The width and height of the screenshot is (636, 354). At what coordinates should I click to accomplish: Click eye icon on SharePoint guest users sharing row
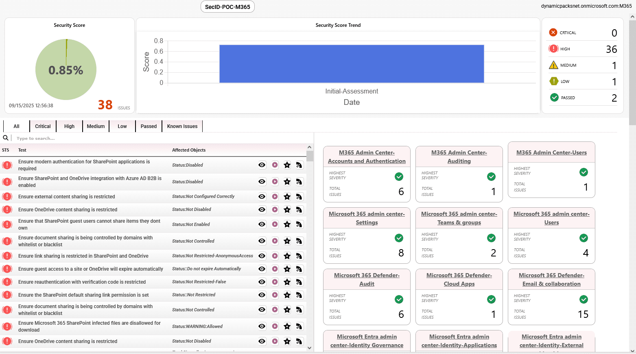pyautogui.click(x=262, y=224)
